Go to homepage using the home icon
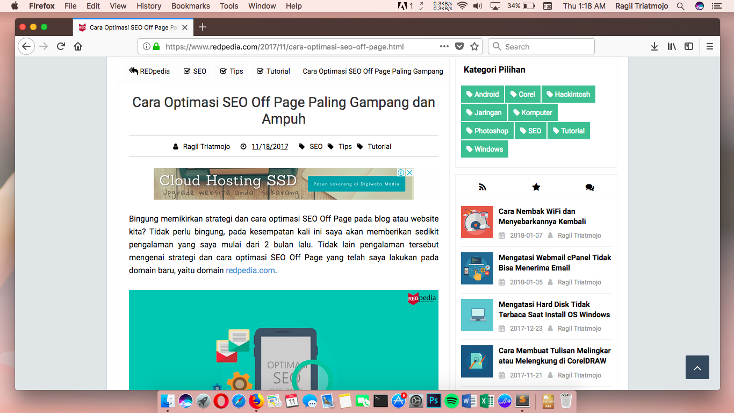Image resolution: width=734 pixels, height=413 pixels. click(77, 46)
